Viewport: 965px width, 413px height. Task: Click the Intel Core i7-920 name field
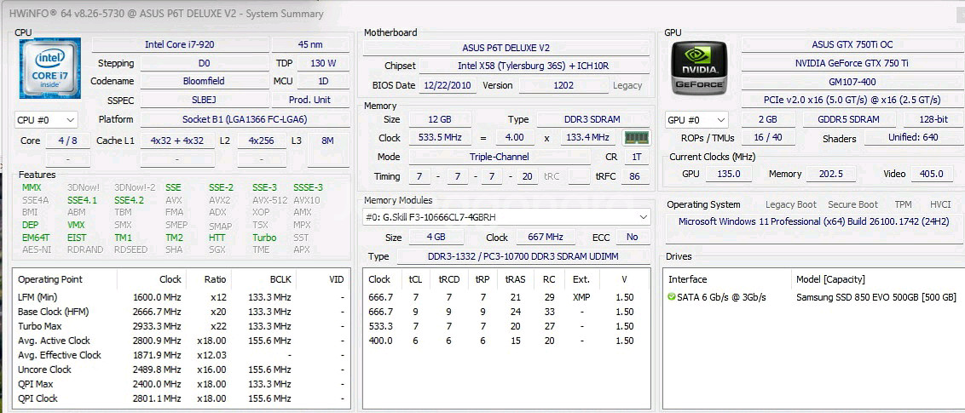click(180, 44)
